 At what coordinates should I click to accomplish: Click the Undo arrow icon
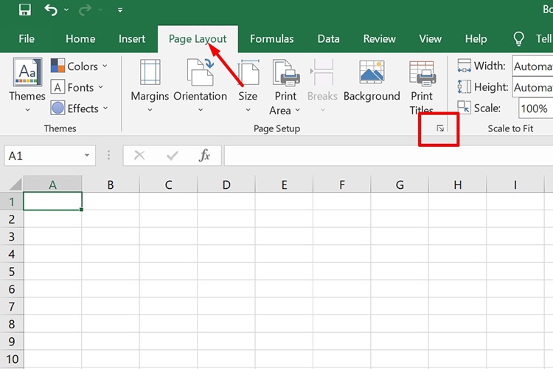pos(51,10)
